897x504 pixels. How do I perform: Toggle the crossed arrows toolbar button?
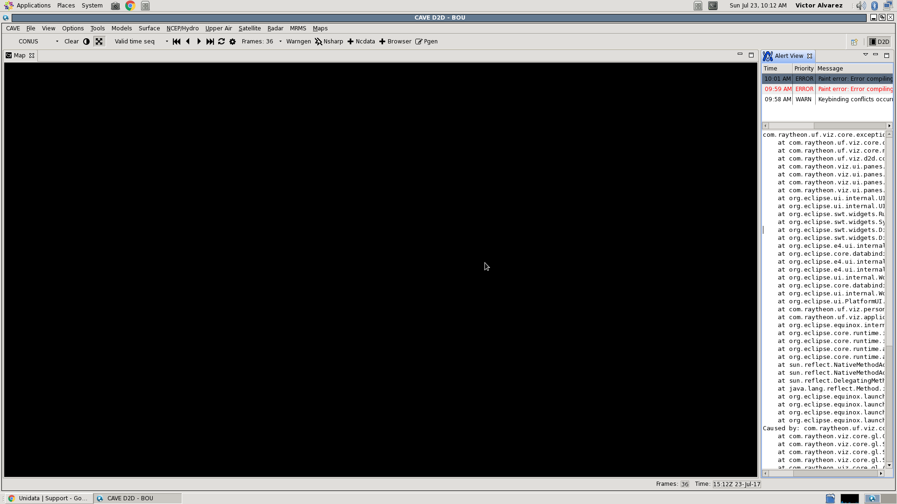(x=99, y=42)
